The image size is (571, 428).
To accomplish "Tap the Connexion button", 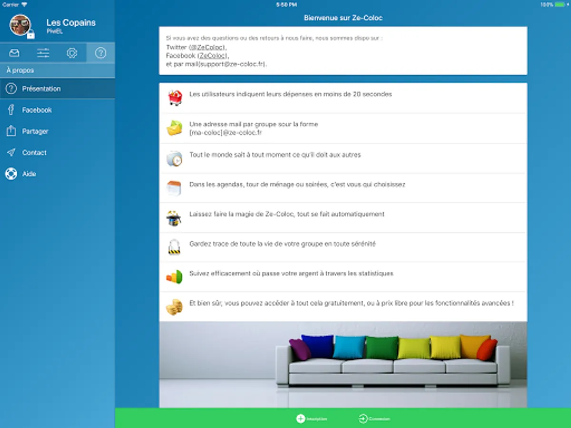I will pos(374,418).
